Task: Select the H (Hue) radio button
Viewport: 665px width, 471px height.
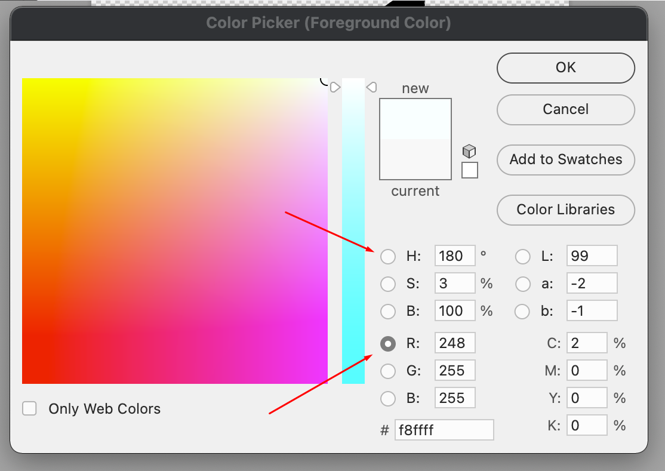Action: pos(388,257)
